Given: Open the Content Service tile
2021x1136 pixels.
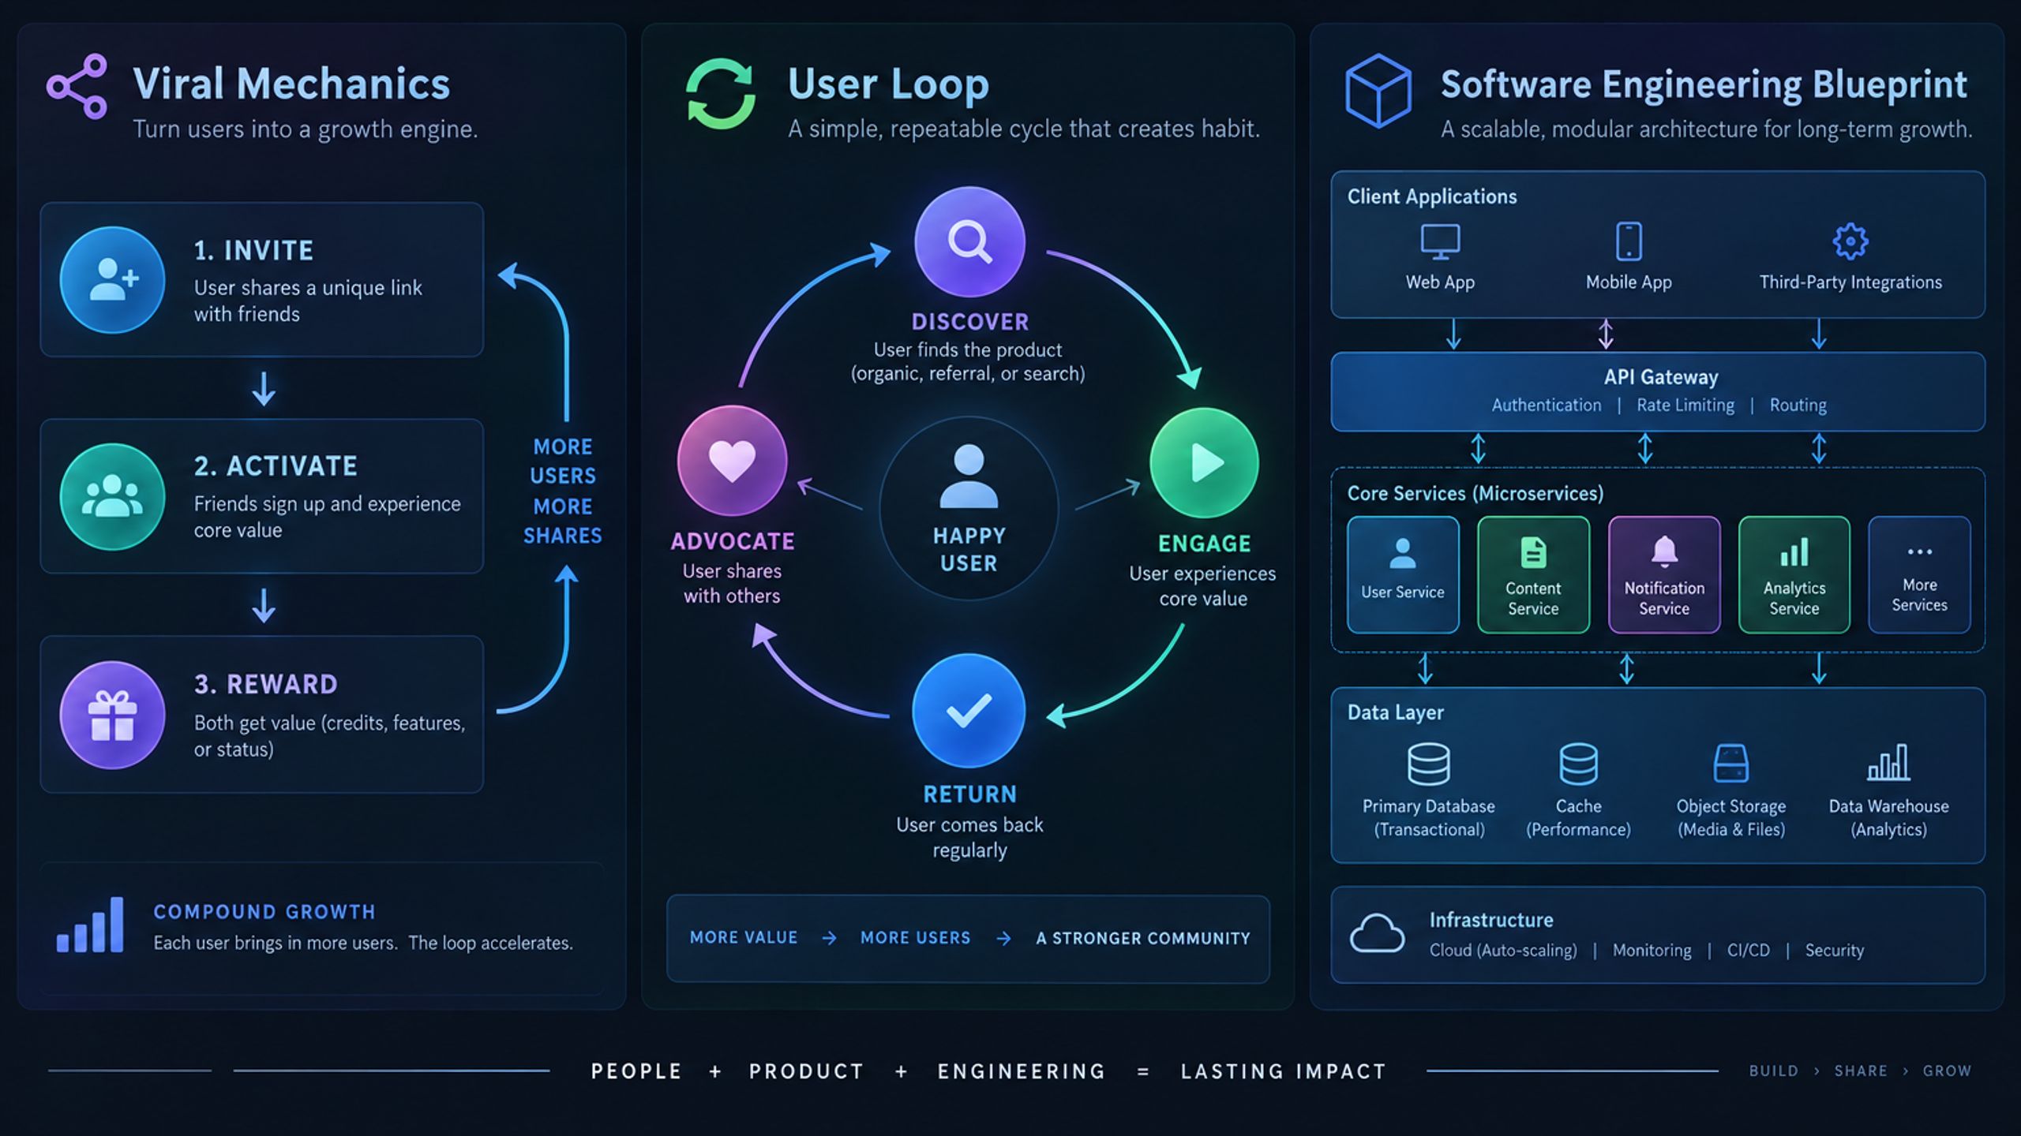Looking at the screenshot, I should [x=1533, y=574].
